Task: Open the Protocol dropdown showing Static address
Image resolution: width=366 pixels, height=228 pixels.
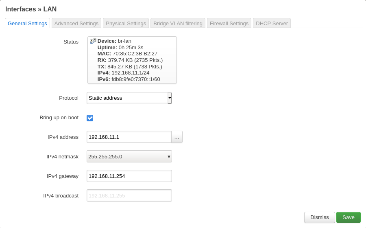Action: tap(129, 98)
